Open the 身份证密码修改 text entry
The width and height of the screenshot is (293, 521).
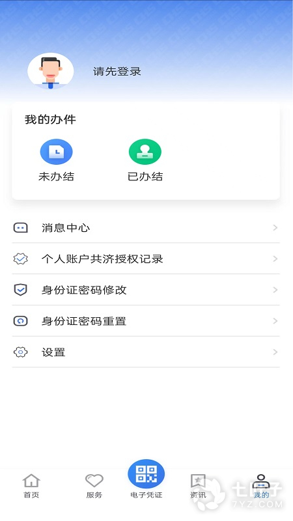coord(84,290)
